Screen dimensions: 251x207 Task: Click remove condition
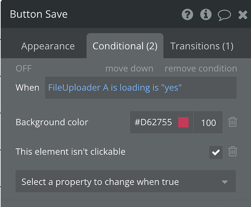pos(201,68)
